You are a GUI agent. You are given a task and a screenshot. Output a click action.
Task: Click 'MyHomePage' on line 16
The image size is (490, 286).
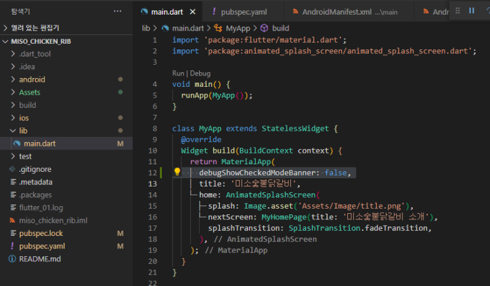[x=284, y=217]
